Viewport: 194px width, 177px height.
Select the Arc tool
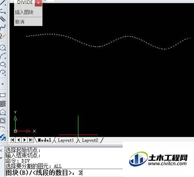click(x=3, y=56)
